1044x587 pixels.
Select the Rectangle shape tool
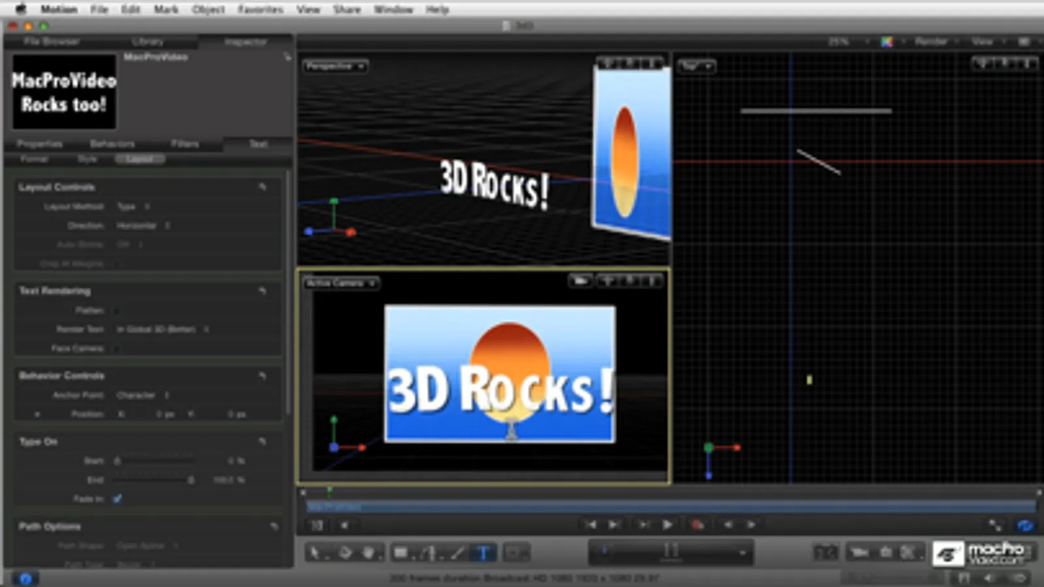[x=401, y=553]
